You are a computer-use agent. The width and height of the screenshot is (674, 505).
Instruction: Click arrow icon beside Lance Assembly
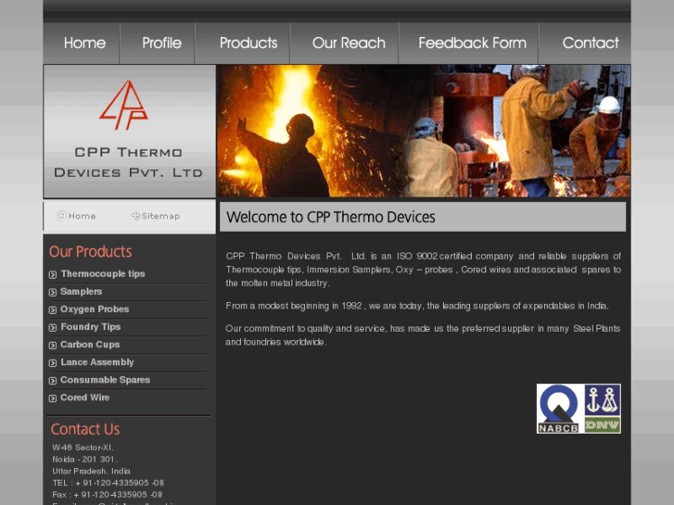(x=53, y=362)
